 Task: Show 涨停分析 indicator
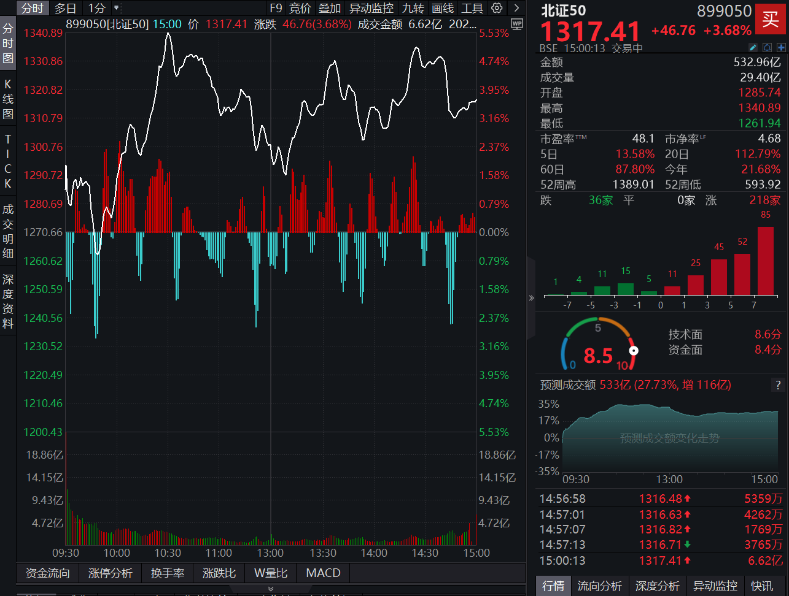111,573
